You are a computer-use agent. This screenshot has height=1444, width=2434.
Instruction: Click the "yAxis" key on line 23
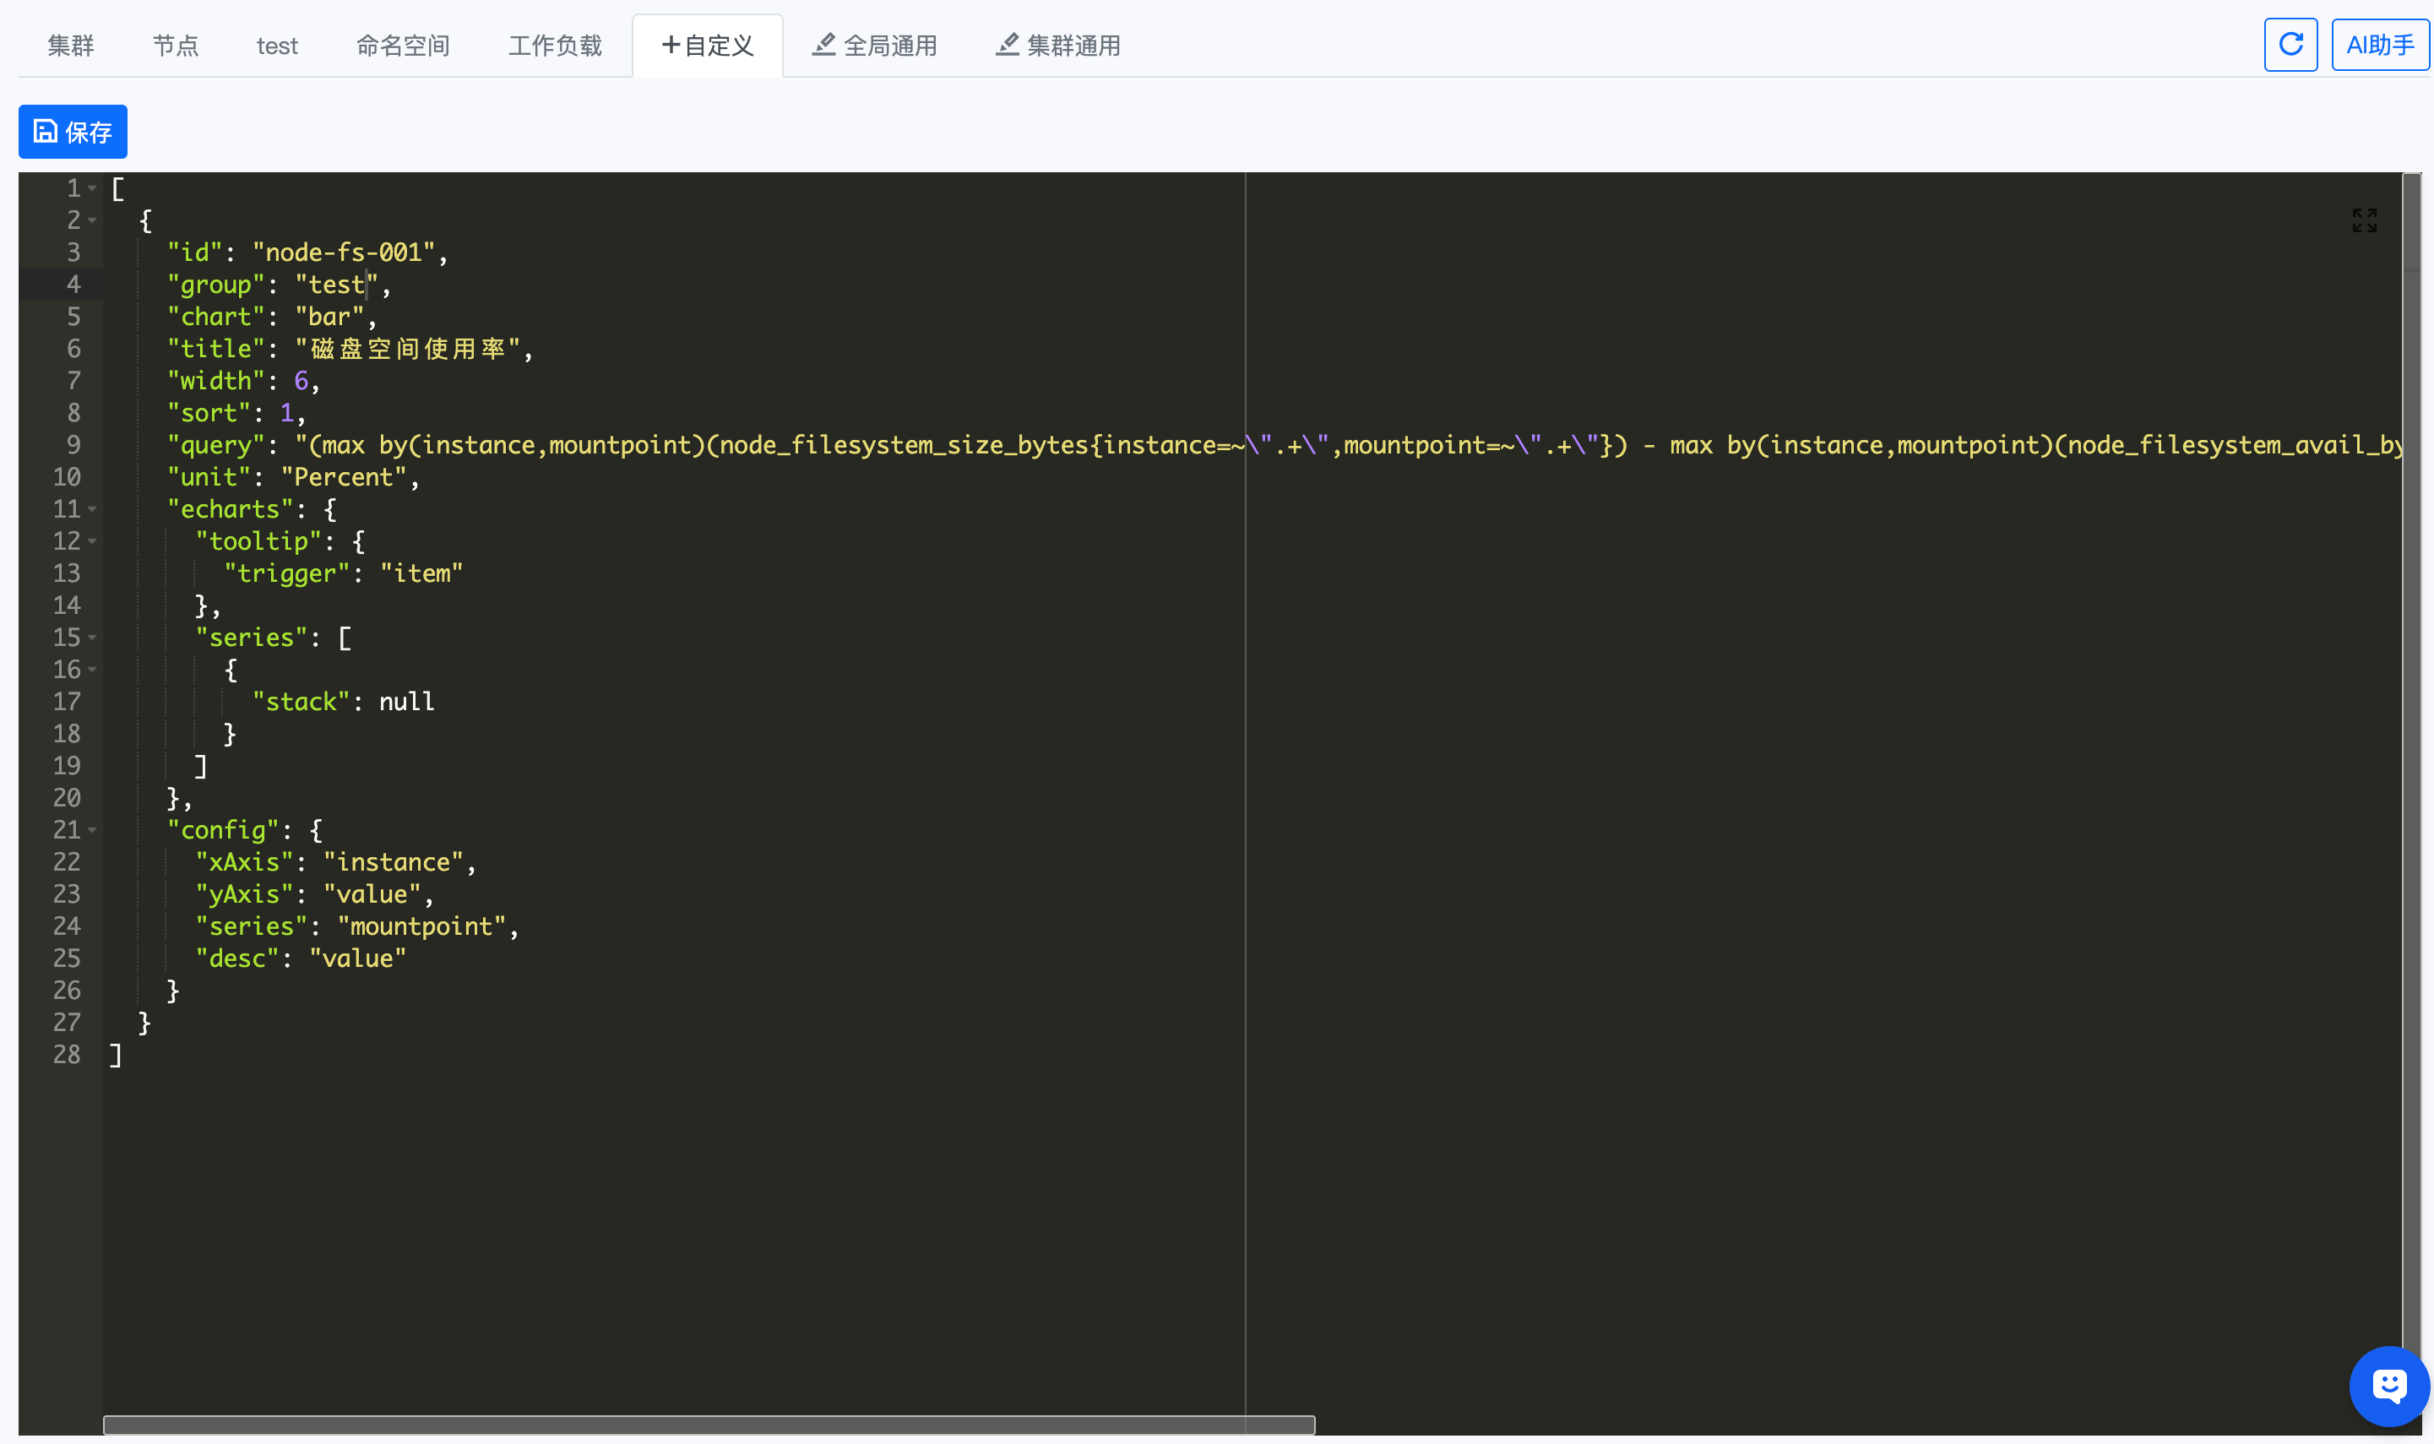click(244, 895)
